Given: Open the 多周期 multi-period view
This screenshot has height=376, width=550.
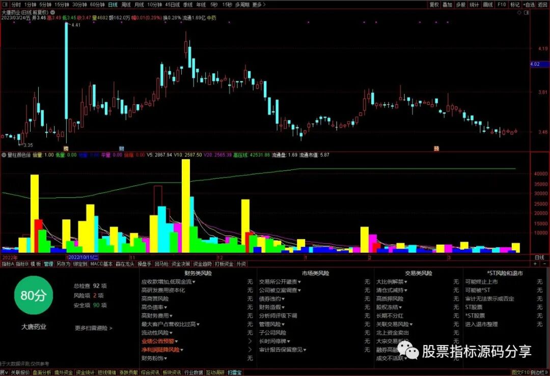Looking at the screenshot, I should [242, 5].
